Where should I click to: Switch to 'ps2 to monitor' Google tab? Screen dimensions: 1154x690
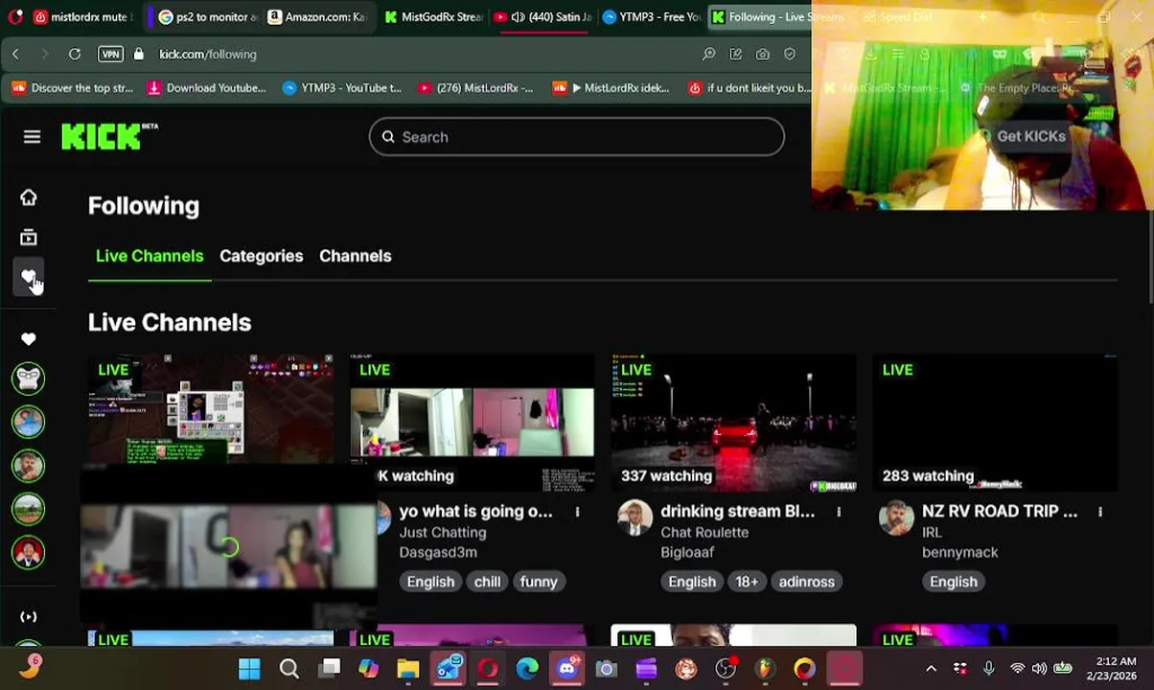pos(207,17)
